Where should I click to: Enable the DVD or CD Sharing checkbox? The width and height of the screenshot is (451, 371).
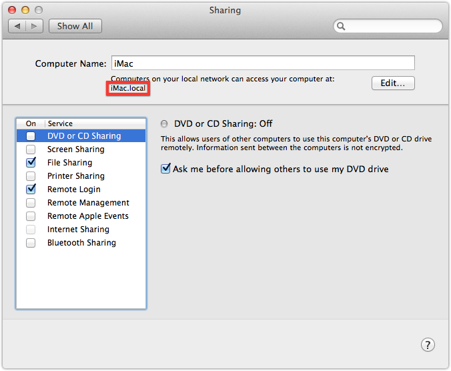[31, 135]
